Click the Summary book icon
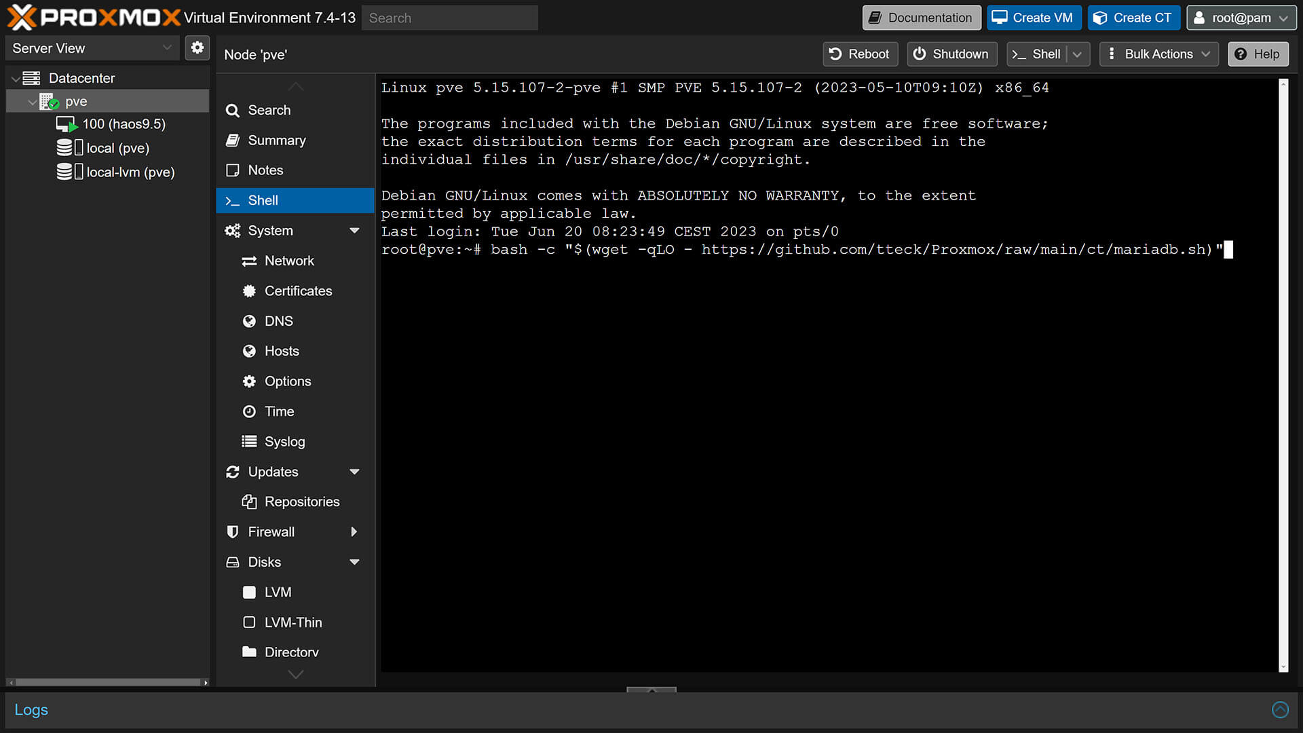This screenshot has width=1303, height=733. click(233, 140)
